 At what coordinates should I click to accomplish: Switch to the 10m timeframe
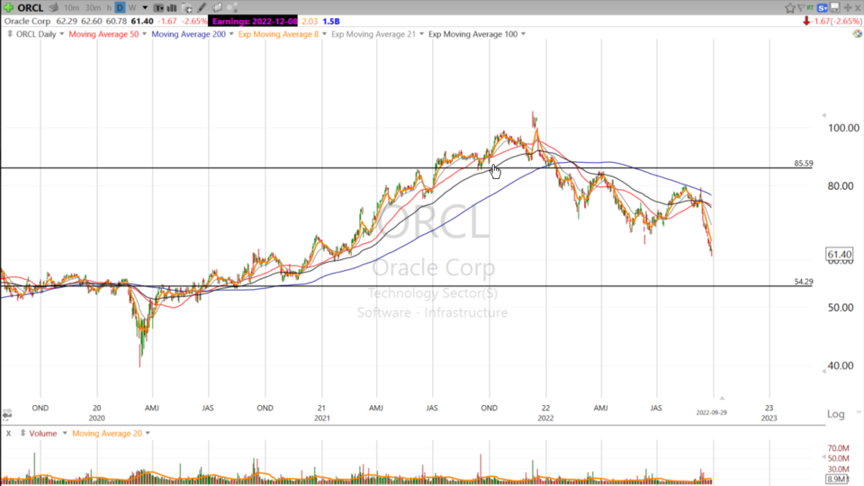(x=73, y=8)
